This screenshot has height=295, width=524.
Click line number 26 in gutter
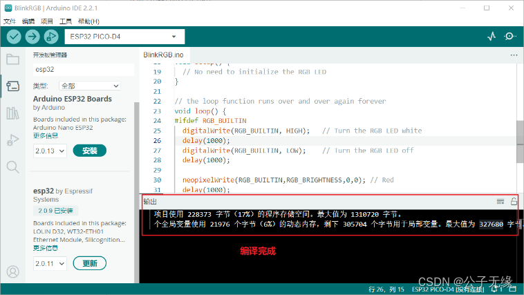(157, 141)
